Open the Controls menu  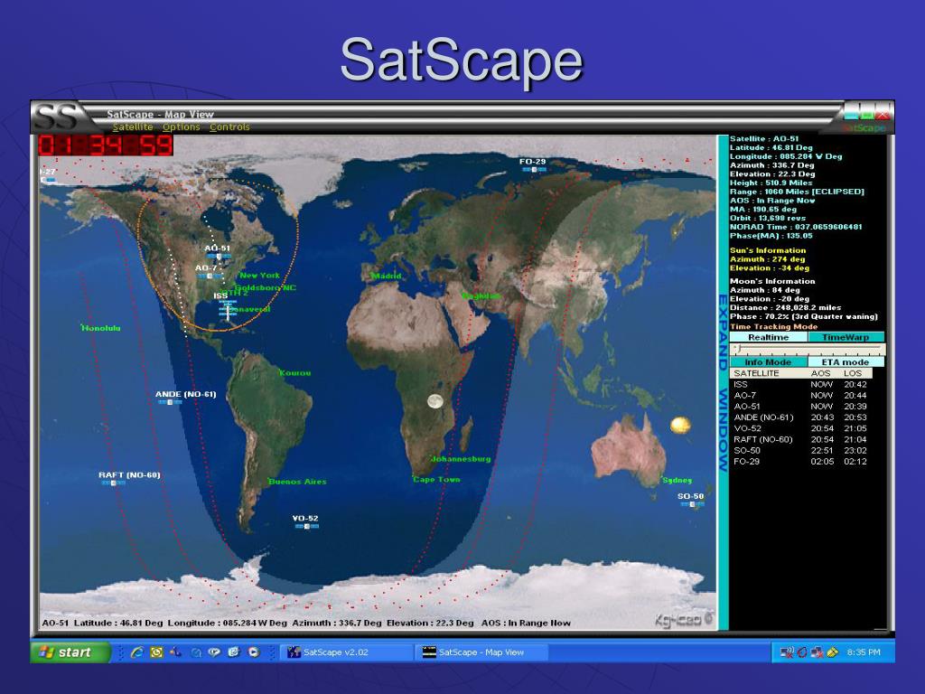229,127
